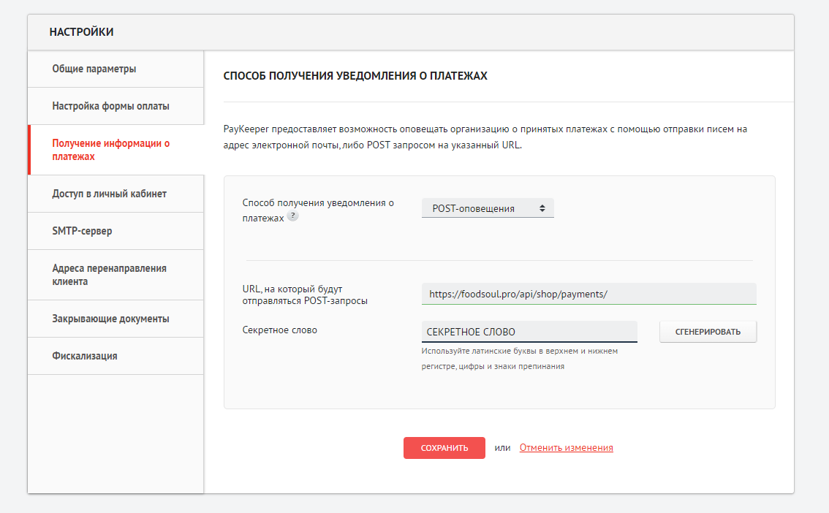Click the POST request URL input field
This screenshot has width=829, height=513.
point(588,294)
